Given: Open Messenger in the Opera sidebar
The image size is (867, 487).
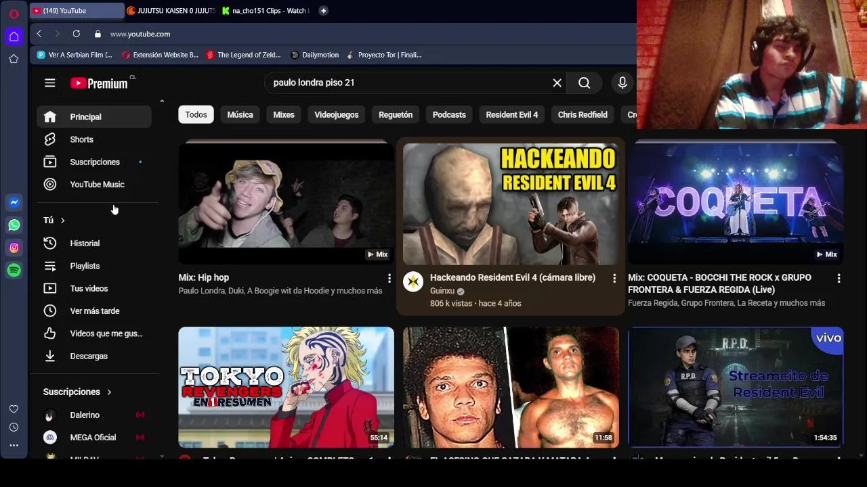Looking at the screenshot, I should click(x=14, y=202).
